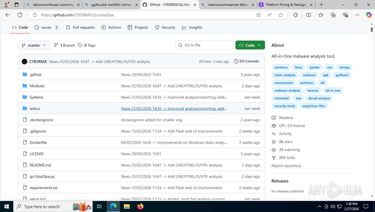Image resolution: width=375 pixels, height=212 pixels.
Task: Open the GPL-3.0 license link
Action: (292, 126)
